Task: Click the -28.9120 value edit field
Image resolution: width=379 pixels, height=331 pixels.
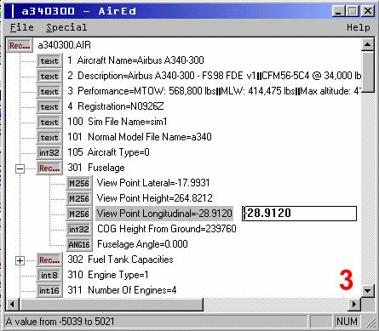Action: coord(300,214)
